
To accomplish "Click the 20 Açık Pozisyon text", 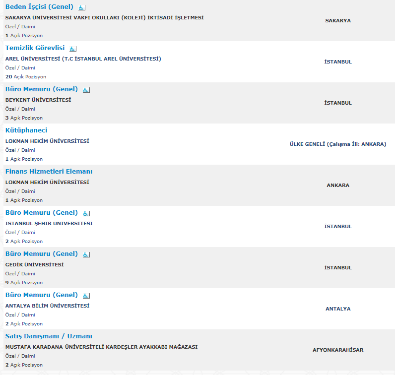I will [x=26, y=76].
